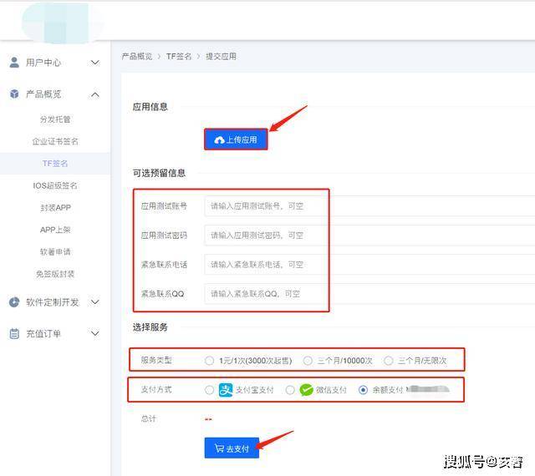Image resolution: width=535 pixels, height=476 pixels.
Task: Go to 产品概览 breadcrumb
Action: (137, 57)
